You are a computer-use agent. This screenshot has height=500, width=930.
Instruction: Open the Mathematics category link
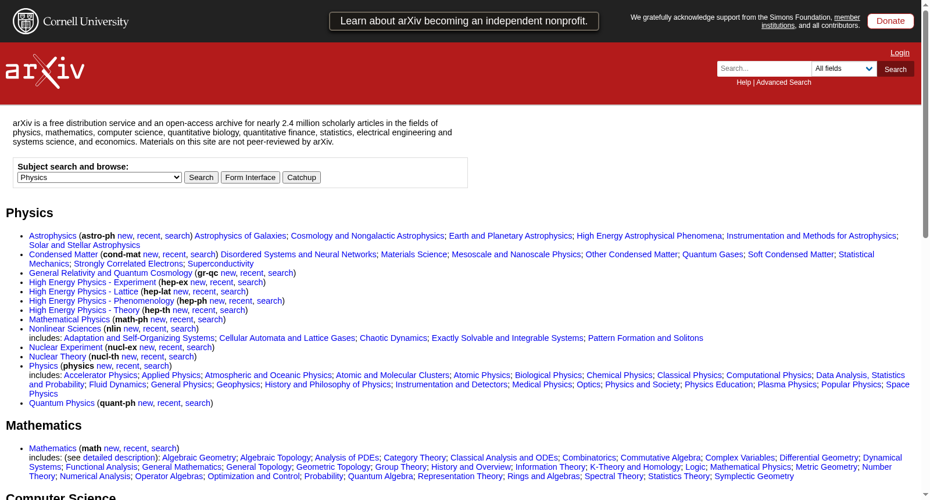coord(53,448)
